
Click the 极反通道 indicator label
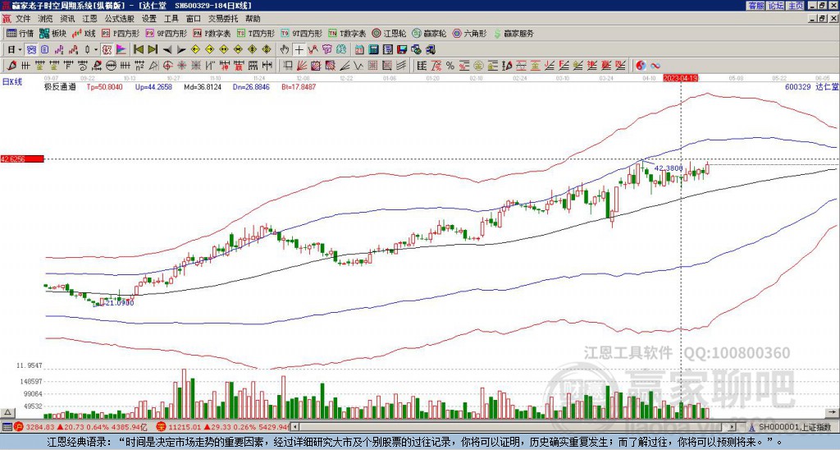tap(60, 86)
